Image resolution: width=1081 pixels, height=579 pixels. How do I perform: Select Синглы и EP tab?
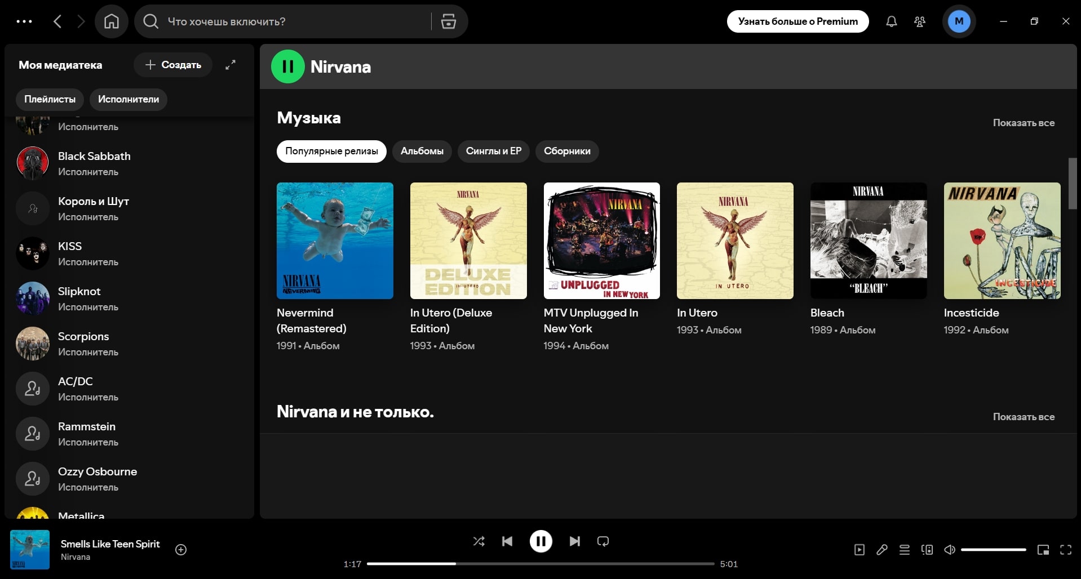(x=494, y=151)
